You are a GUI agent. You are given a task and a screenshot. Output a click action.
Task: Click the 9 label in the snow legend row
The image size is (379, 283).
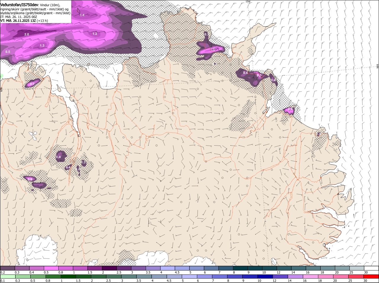pos(249,272)
